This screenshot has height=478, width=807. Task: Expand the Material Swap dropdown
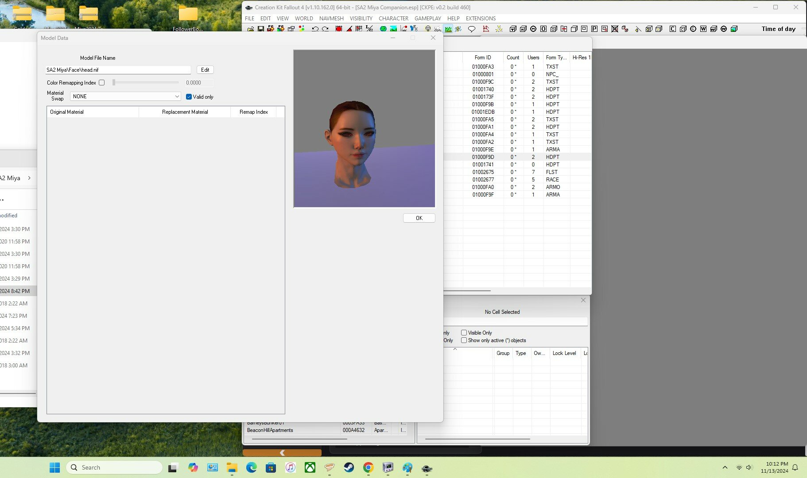tap(177, 96)
